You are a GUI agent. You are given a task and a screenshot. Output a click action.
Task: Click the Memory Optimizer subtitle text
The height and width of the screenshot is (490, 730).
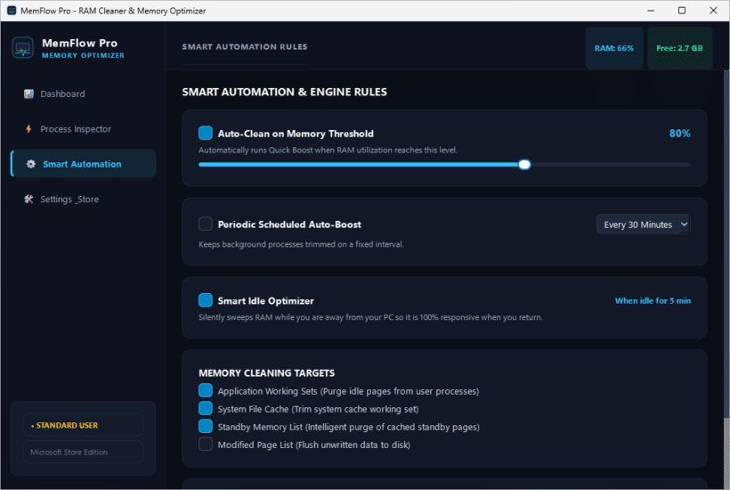[x=84, y=55]
